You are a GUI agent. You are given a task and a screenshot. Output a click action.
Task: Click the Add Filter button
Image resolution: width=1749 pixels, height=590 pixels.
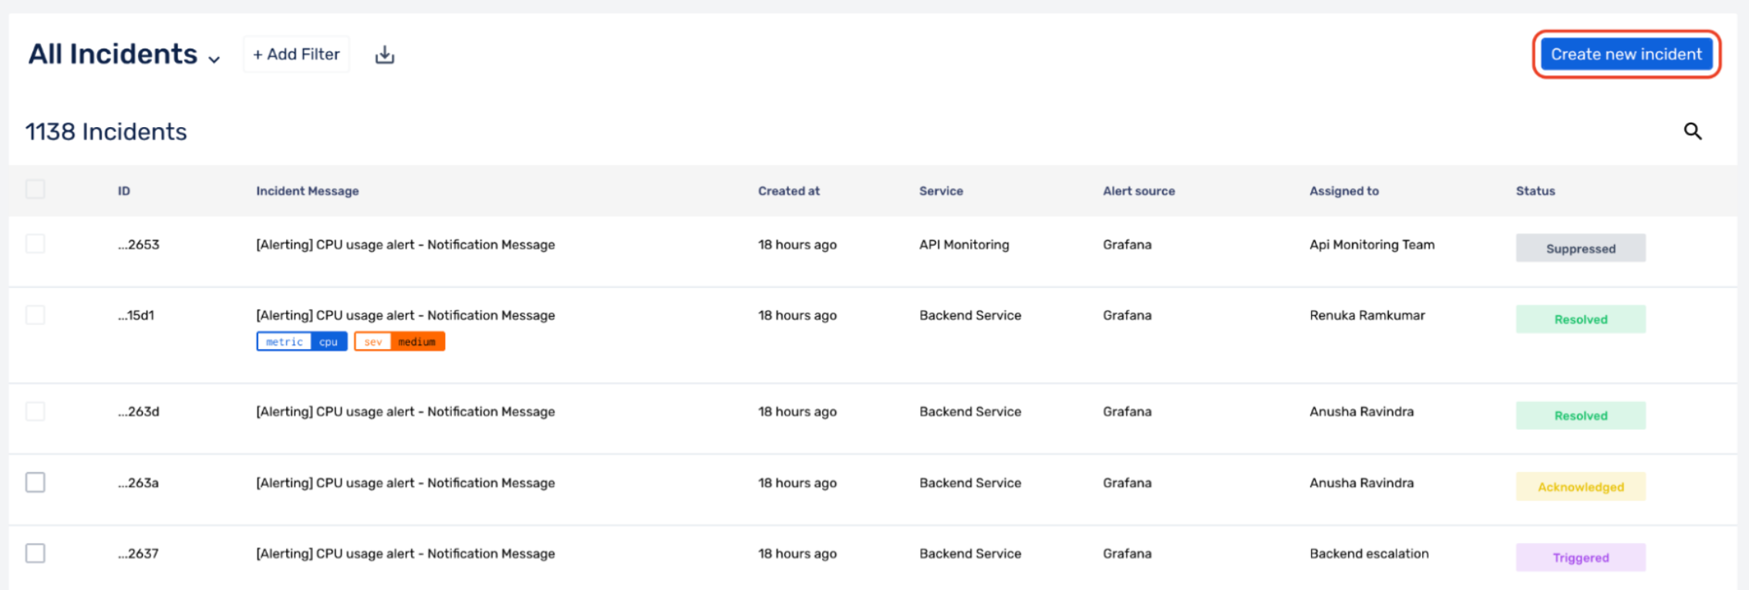click(x=296, y=55)
